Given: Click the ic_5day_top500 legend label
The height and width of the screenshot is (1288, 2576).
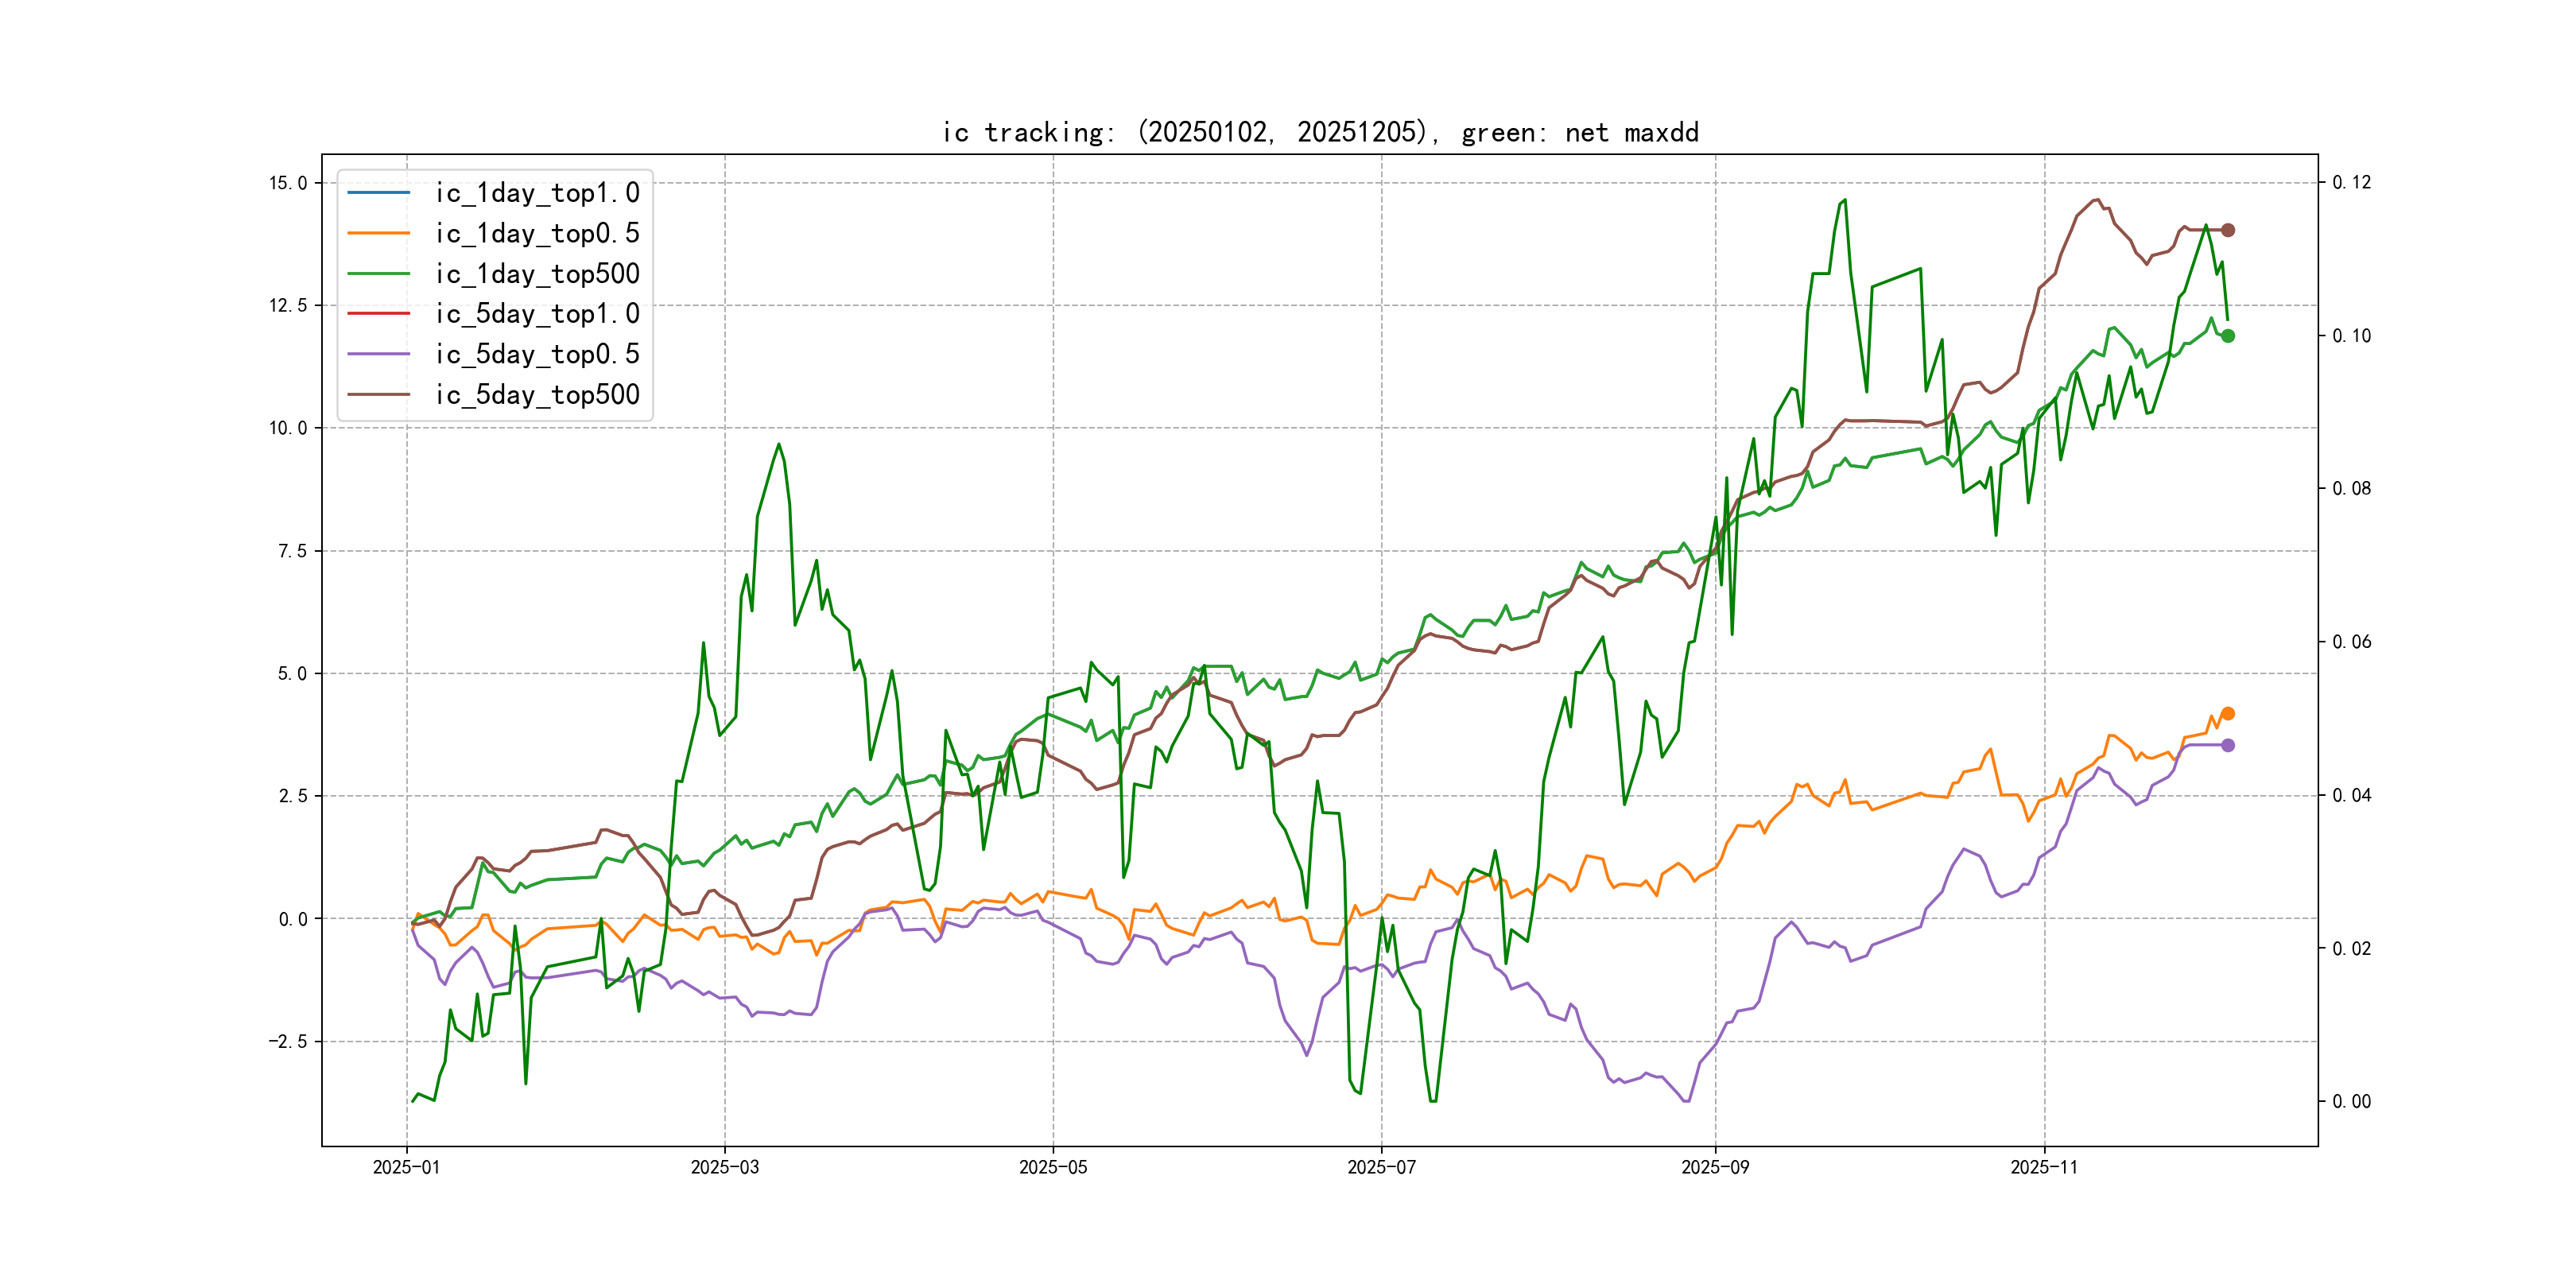Looking at the screenshot, I should (537, 395).
